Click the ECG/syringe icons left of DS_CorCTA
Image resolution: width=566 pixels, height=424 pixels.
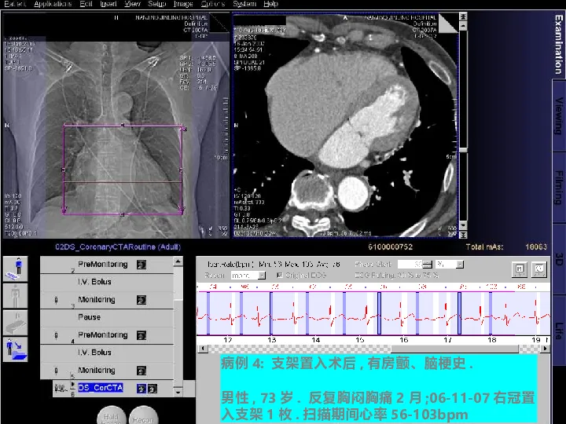(61, 389)
